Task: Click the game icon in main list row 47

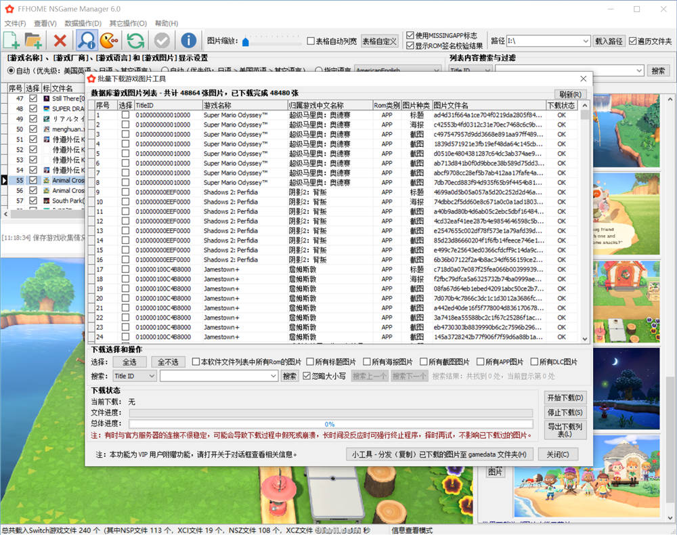Action: pyautogui.click(x=47, y=98)
